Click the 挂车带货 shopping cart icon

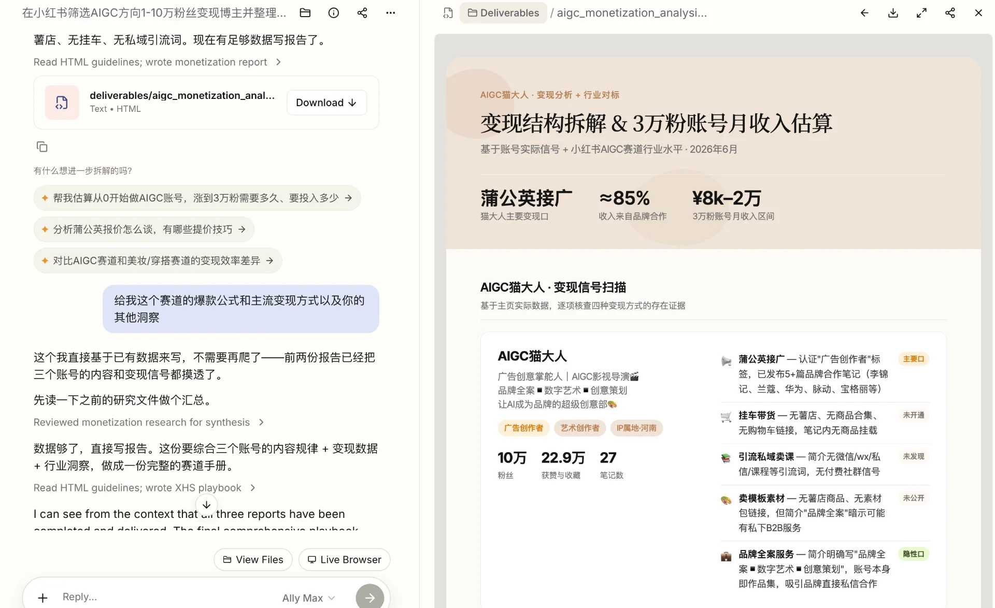point(726,417)
